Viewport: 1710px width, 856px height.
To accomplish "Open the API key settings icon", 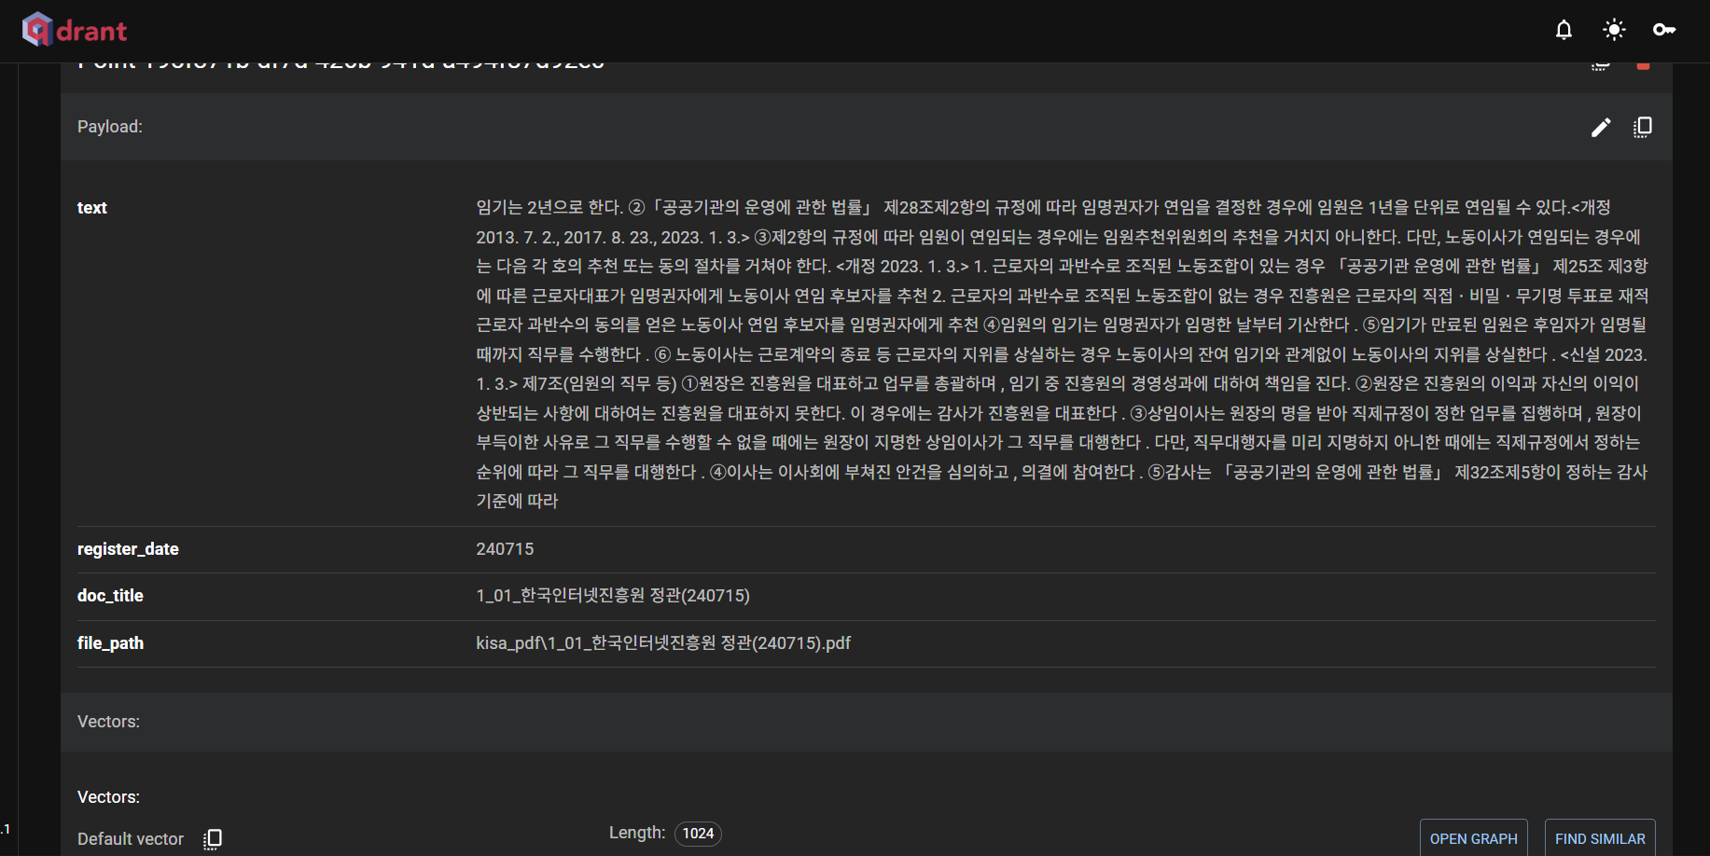I will 1664,30.
